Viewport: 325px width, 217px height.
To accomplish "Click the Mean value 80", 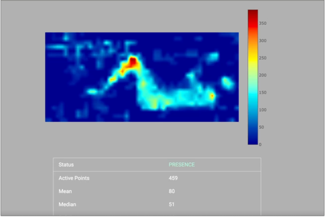I will click(x=171, y=191).
